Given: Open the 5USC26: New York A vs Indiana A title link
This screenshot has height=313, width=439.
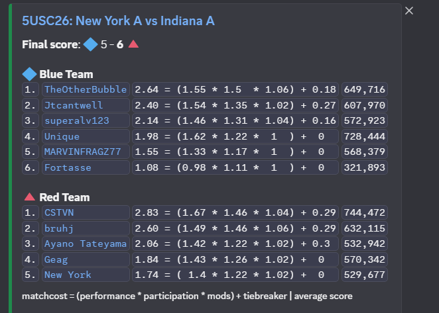Looking at the screenshot, I should click(x=119, y=21).
